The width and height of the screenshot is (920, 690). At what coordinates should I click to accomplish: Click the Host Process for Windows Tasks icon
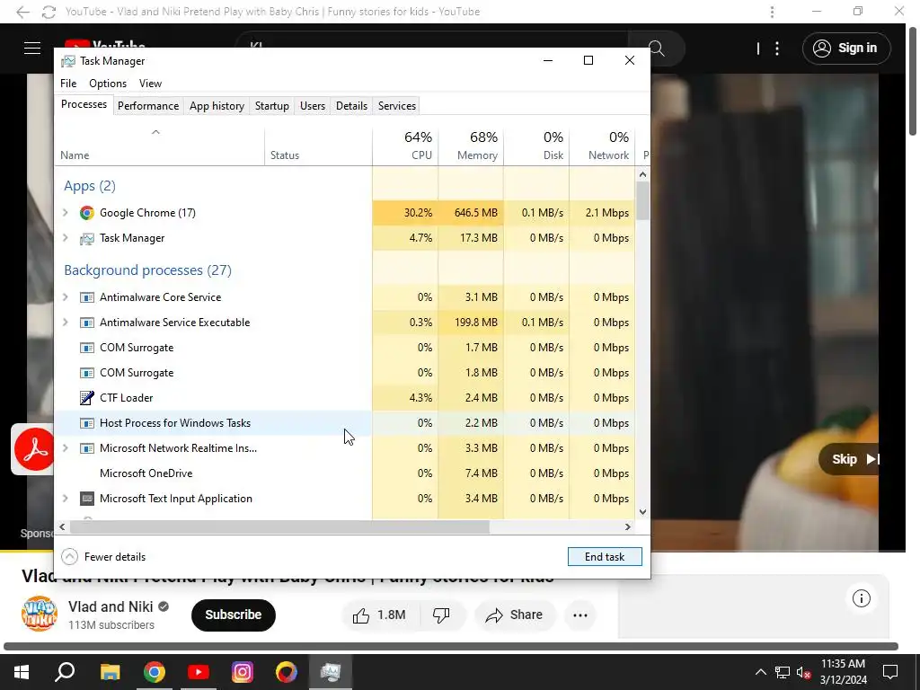(x=87, y=423)
